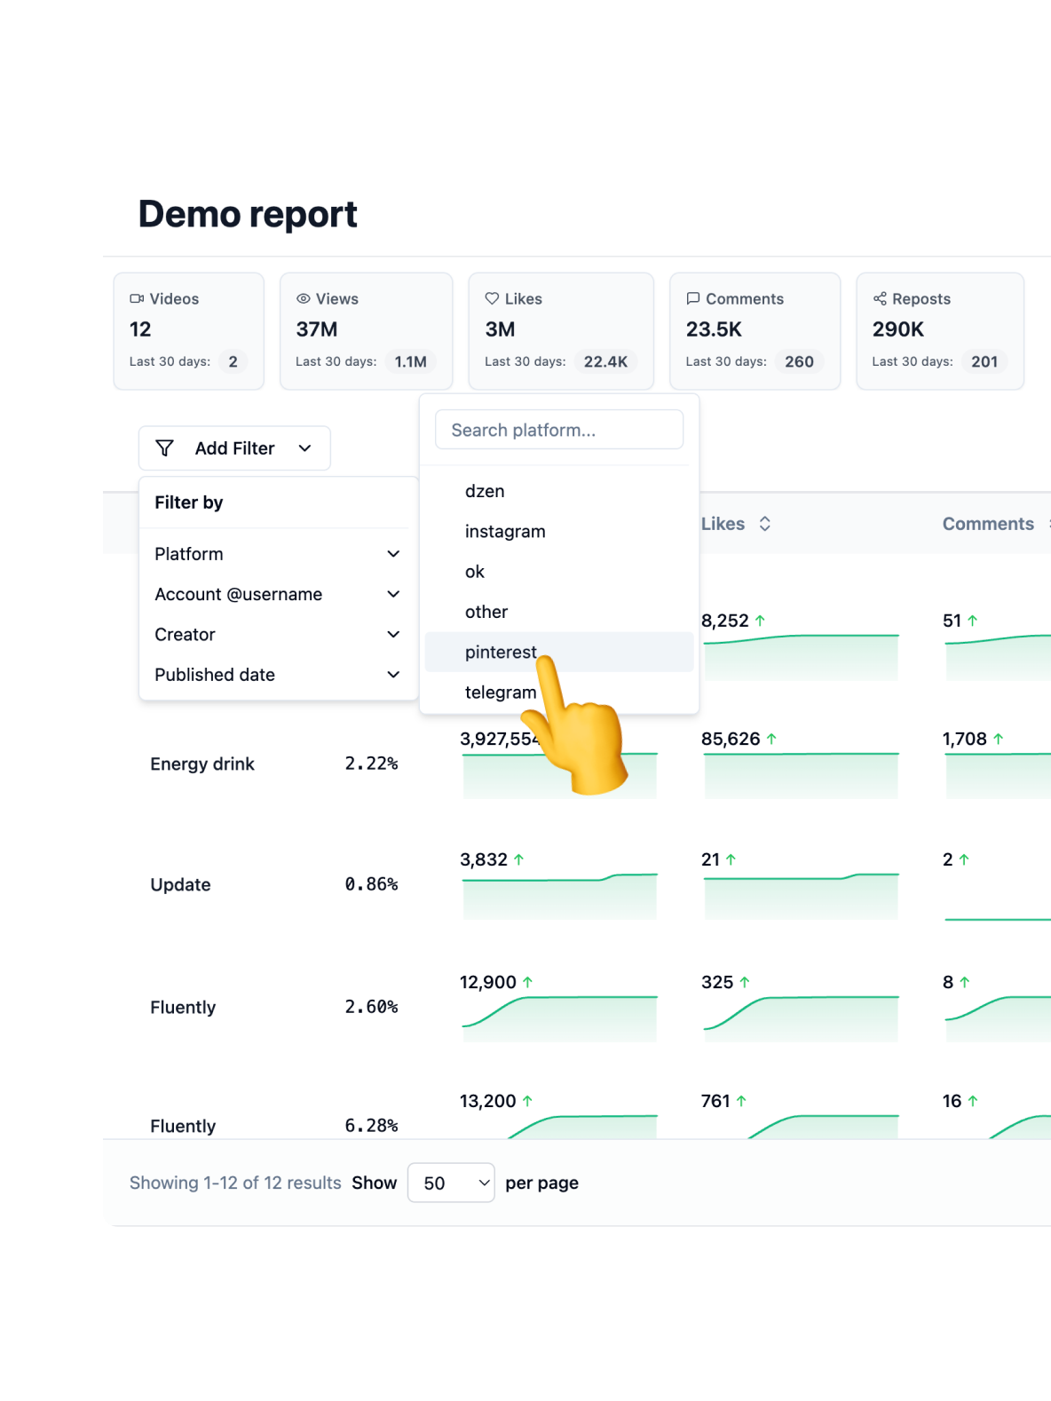This screenshot has width=1051, height=1401.
Task: Select other from platform list
Action: (x=559, y=612)
